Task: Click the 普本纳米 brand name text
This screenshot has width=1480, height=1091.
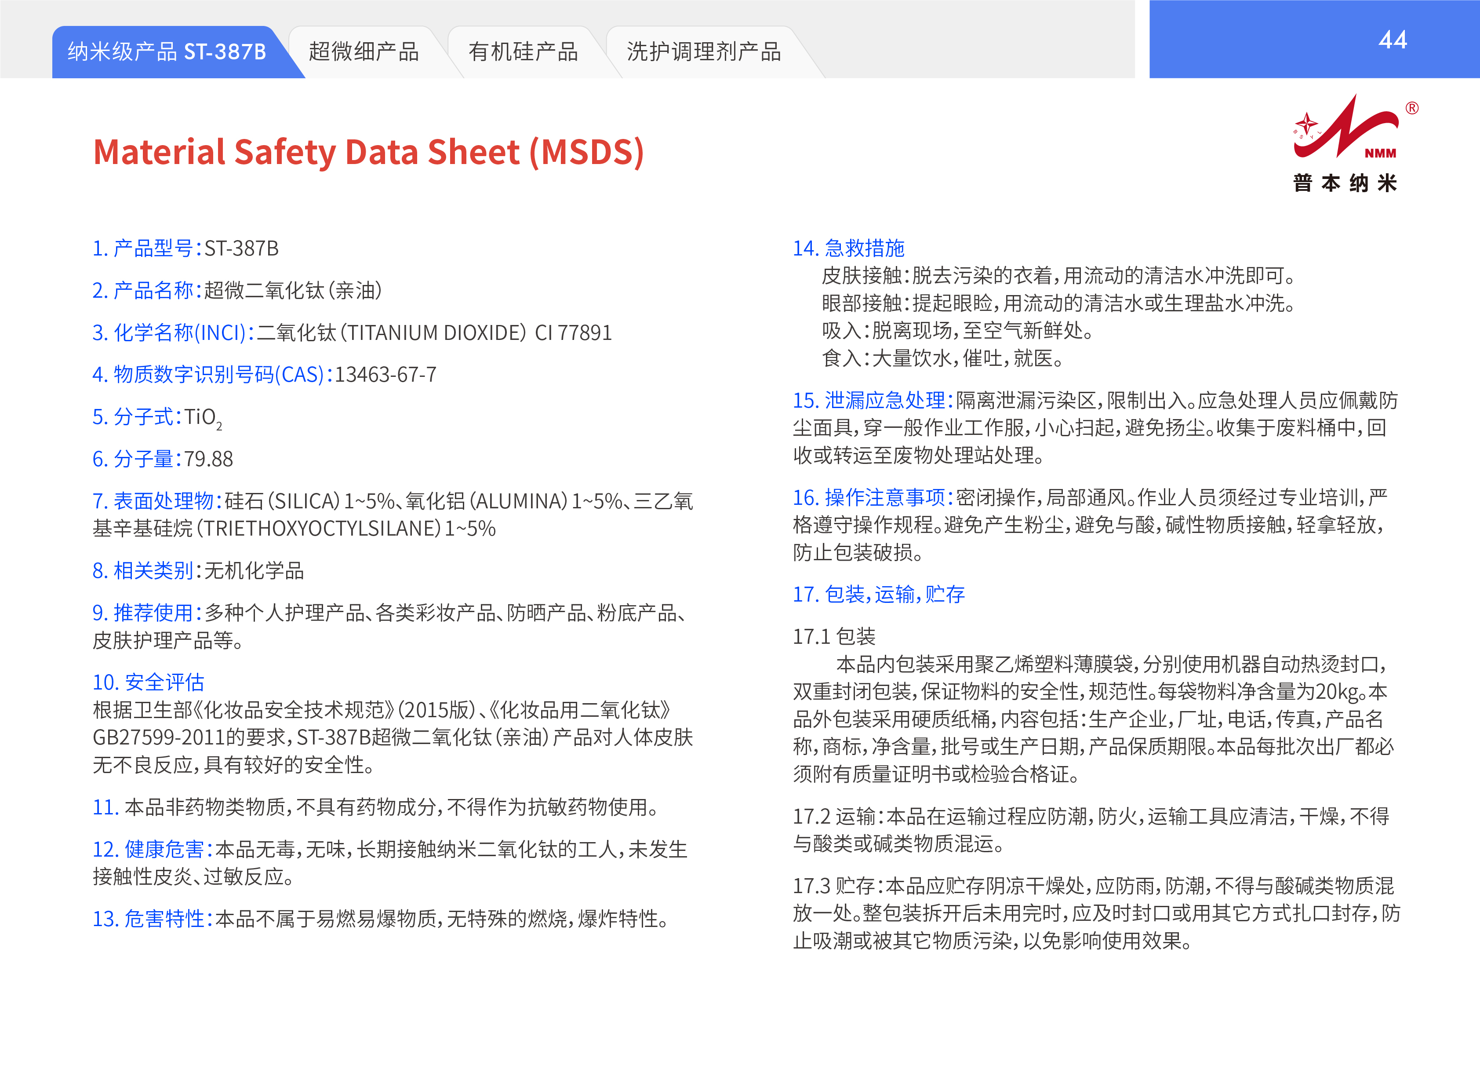Action: [x=1345, y=183]
